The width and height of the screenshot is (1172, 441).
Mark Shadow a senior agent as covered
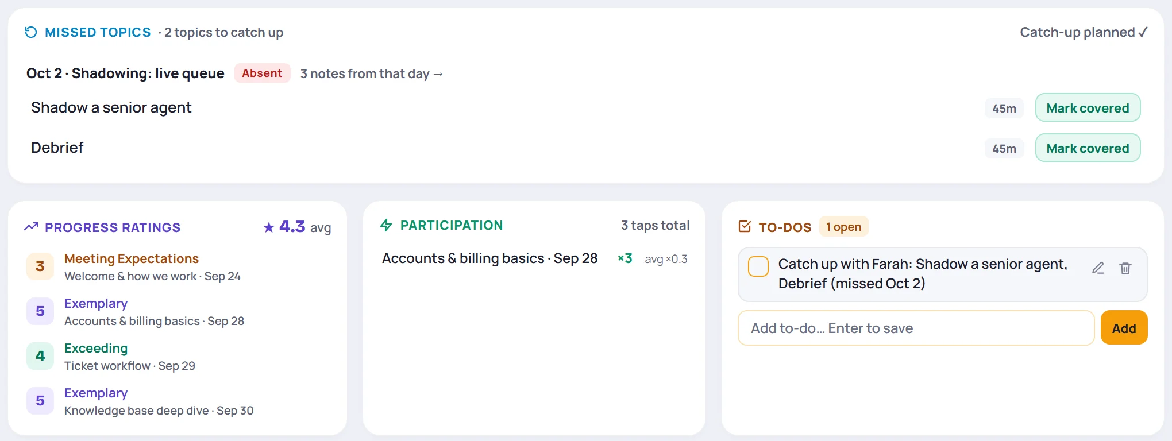tap(1088, 108)
